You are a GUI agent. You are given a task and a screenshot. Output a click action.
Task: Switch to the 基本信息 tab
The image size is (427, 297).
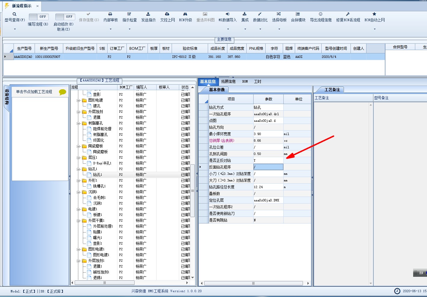[208, 81]
